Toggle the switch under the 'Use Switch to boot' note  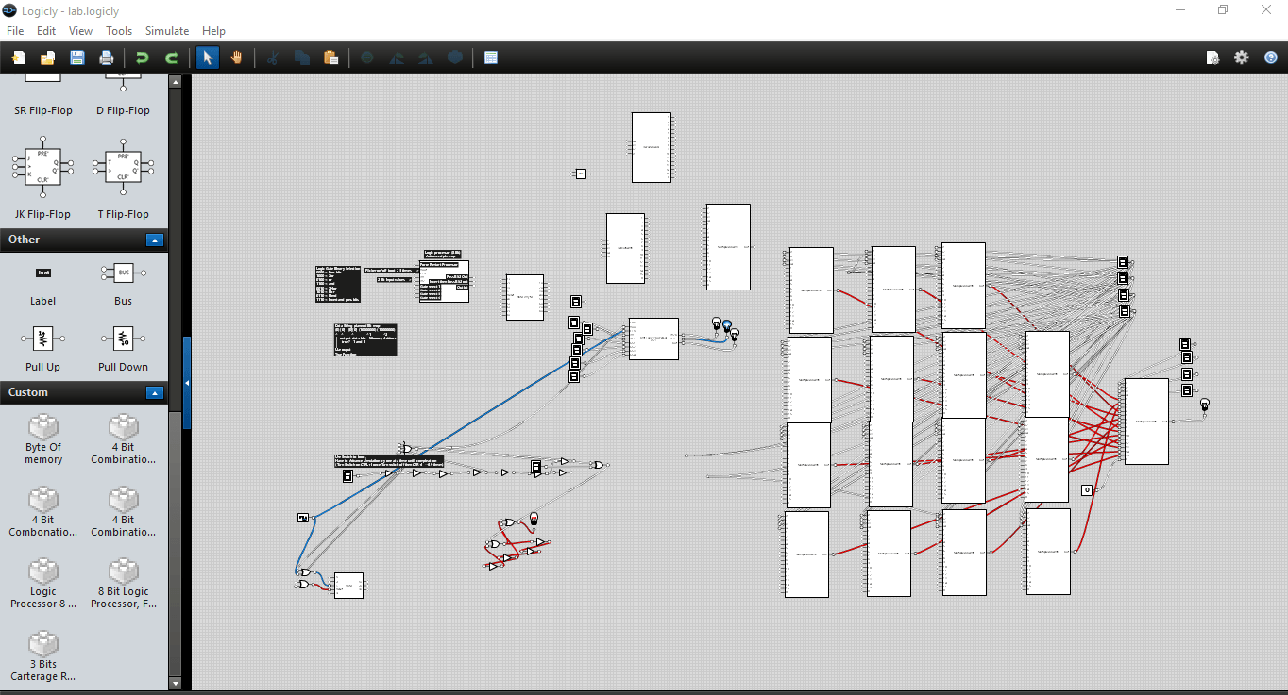(347, 476)
